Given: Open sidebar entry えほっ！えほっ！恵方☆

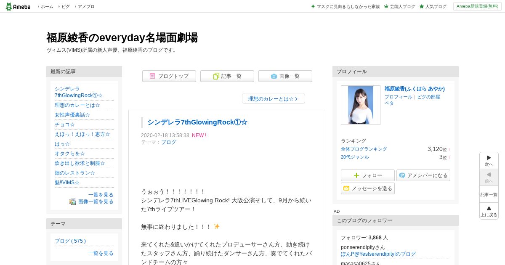Looking at the screenshot, I should (82, 134).
